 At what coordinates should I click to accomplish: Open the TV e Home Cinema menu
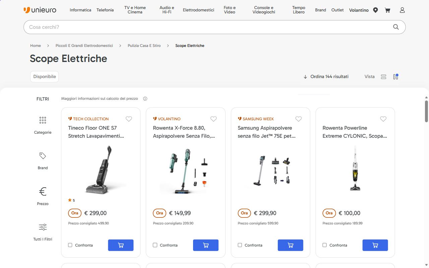[x=135, y=10]
